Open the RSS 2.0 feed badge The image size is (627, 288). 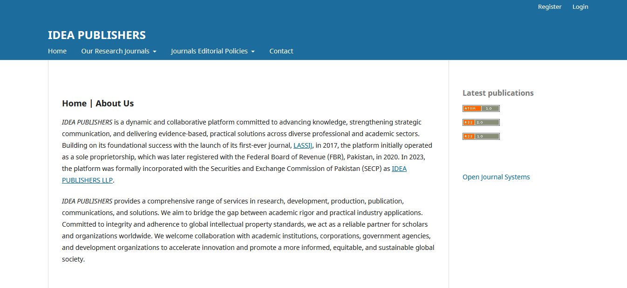481,123
